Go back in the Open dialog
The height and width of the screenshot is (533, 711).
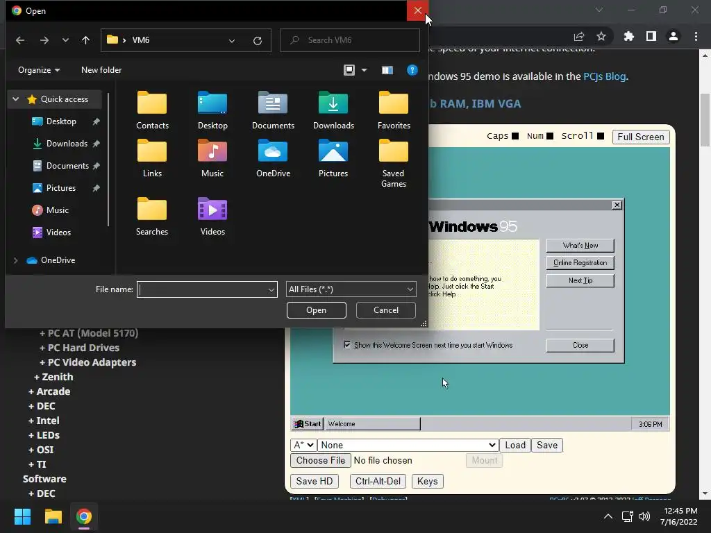click(20, 40)
